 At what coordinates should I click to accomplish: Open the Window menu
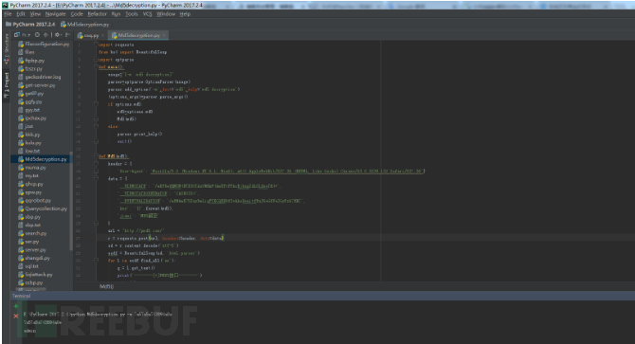click(166, 14)
